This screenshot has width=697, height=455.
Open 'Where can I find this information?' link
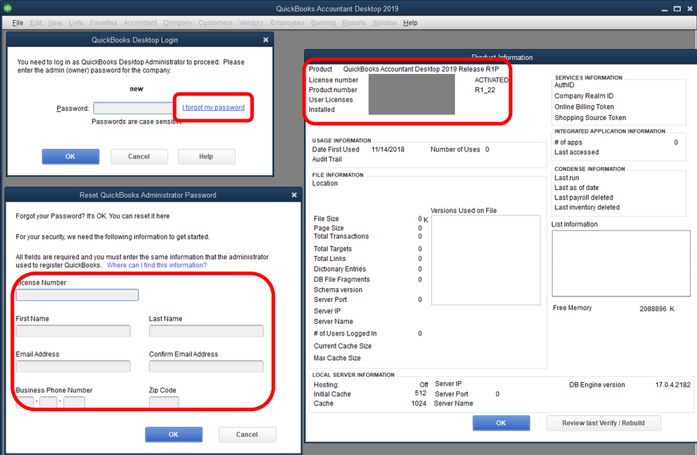[x=156, y=265]
